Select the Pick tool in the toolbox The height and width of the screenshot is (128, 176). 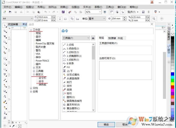pos(5,25)
